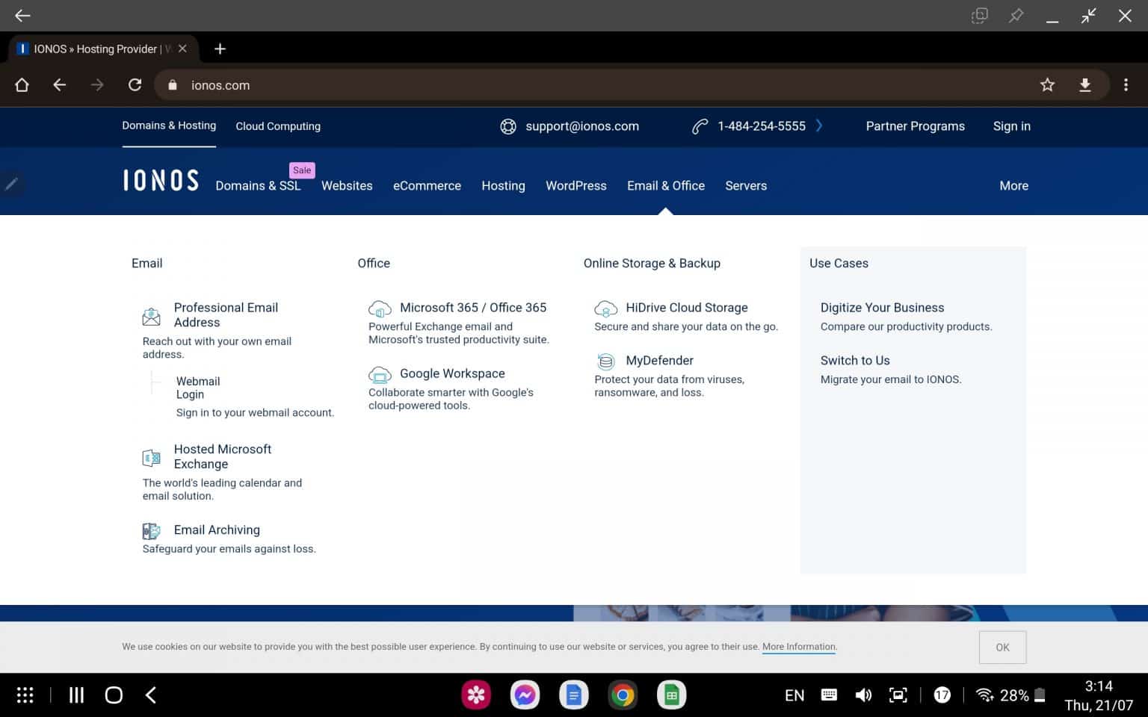Open downloads via the download icon

(1085, 84)
